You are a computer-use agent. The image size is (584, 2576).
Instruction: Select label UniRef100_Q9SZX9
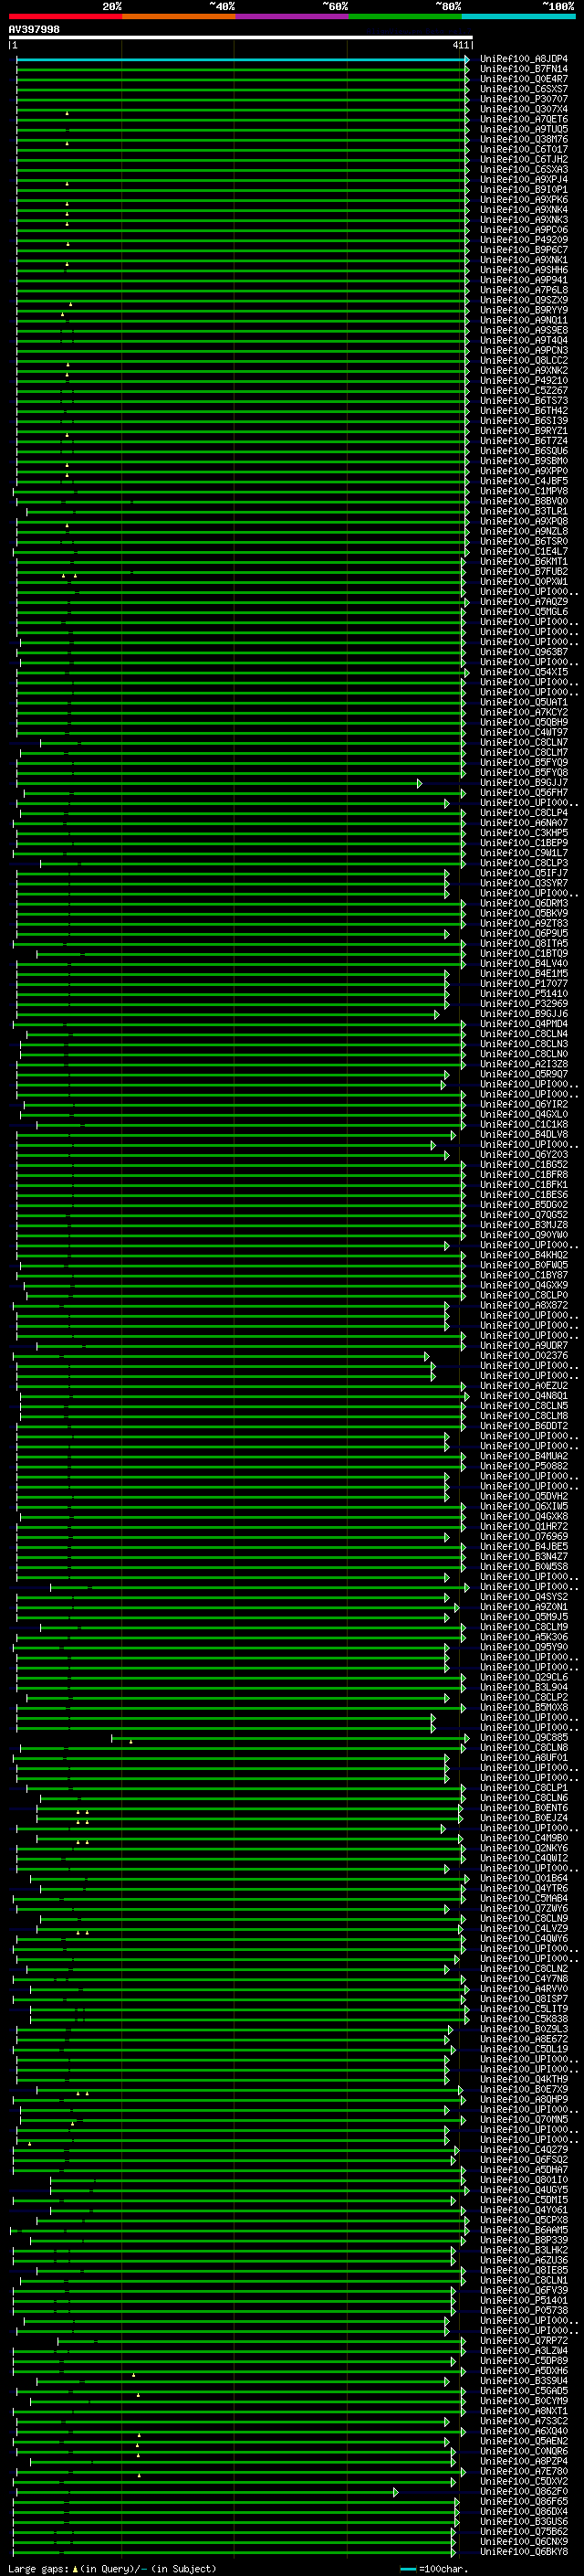pos(524,300)
